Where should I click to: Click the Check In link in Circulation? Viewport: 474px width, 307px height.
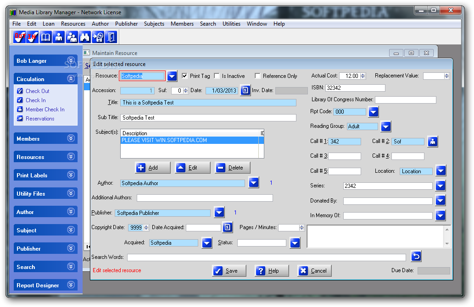point(36,100)
